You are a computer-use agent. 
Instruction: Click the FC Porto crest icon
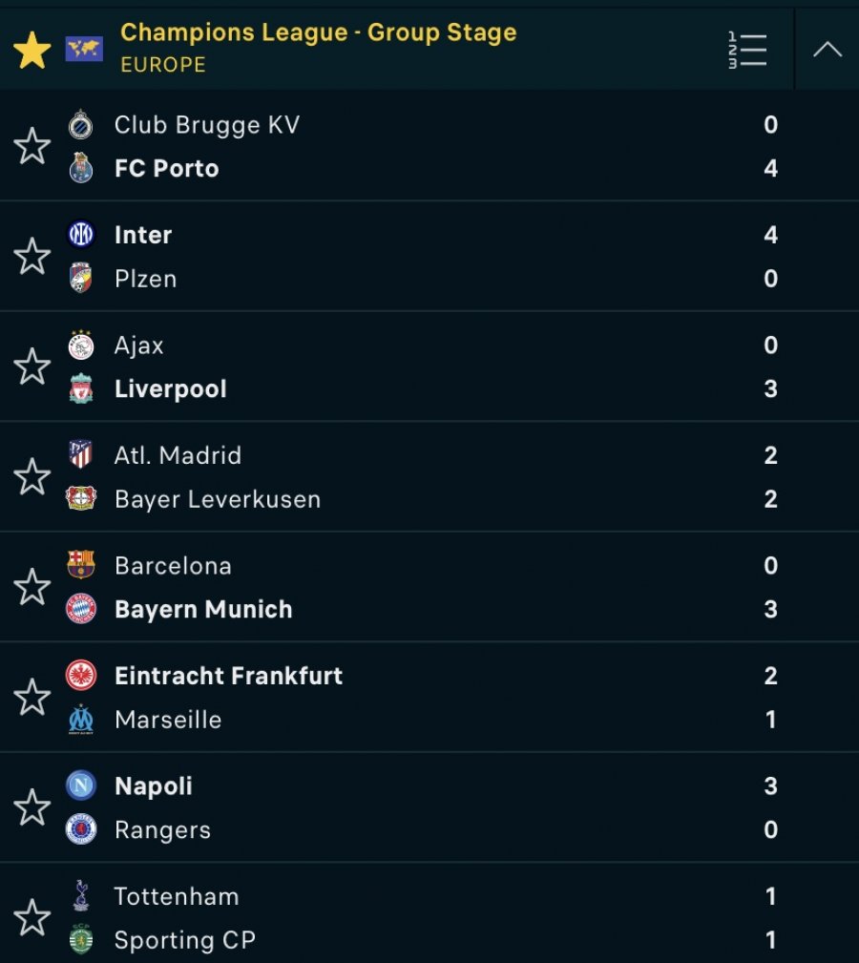[x=81, y=168]
